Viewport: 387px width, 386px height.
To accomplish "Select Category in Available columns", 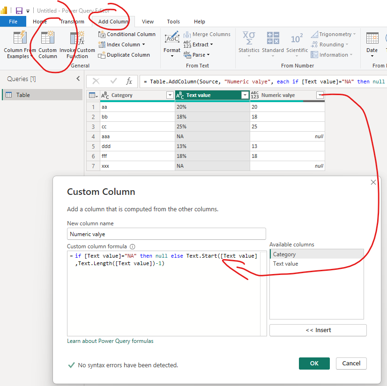I will (317, 254).
